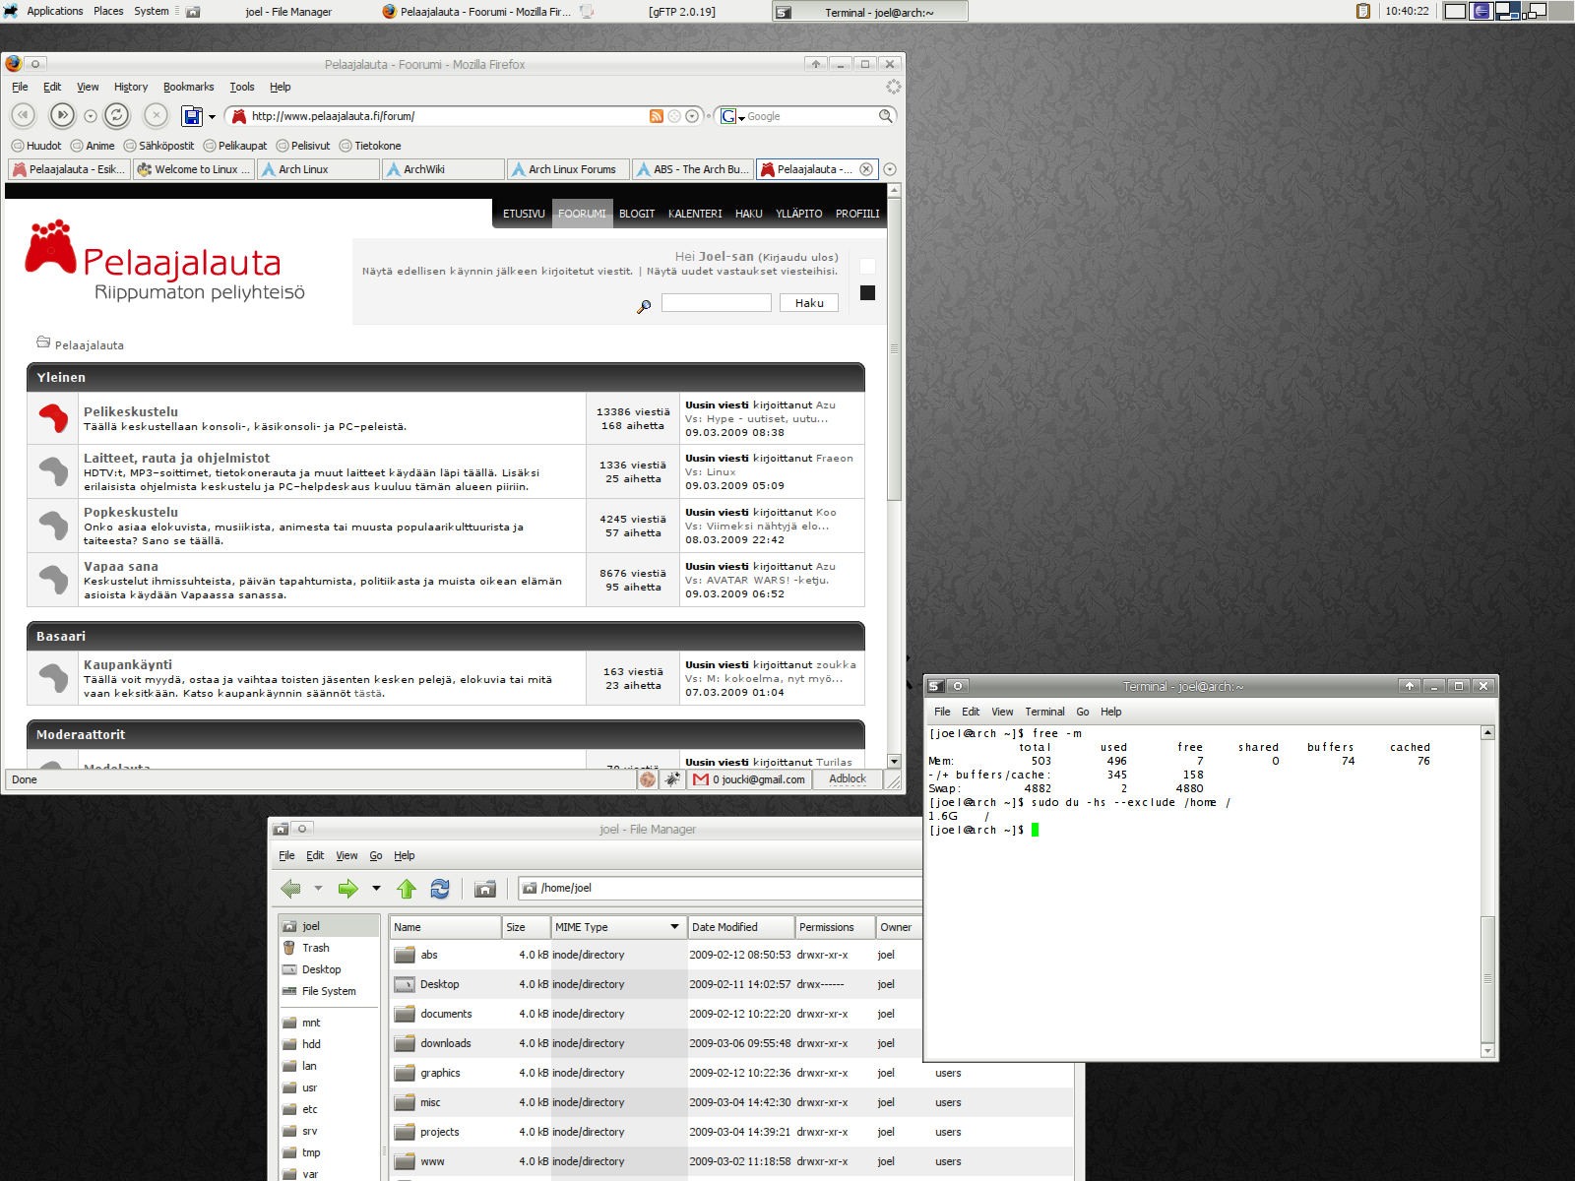Click the Terminal window vertical scrollbar

coord(1487,979)
